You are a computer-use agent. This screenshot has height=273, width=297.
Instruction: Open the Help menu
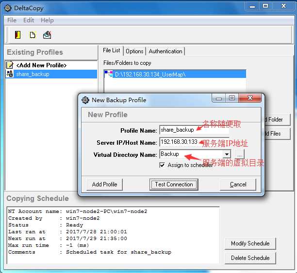[x=47, y=20]
